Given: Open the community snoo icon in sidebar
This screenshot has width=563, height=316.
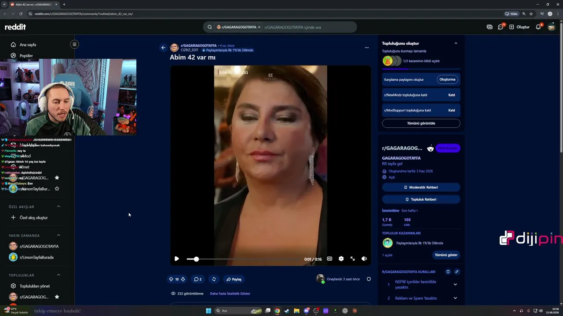Looking at the screenshot, I should (x=430, y=148).
